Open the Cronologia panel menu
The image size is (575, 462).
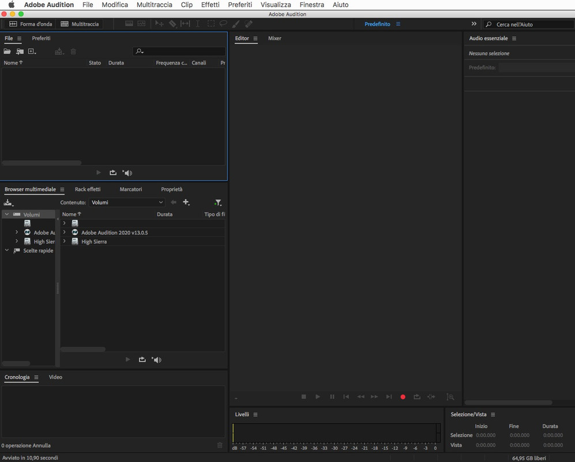[x=36, y=377]
